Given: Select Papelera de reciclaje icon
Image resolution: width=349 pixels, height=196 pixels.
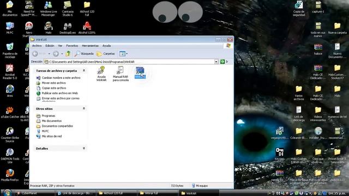Looking at the screenshot, I should (x=10, y=51).
